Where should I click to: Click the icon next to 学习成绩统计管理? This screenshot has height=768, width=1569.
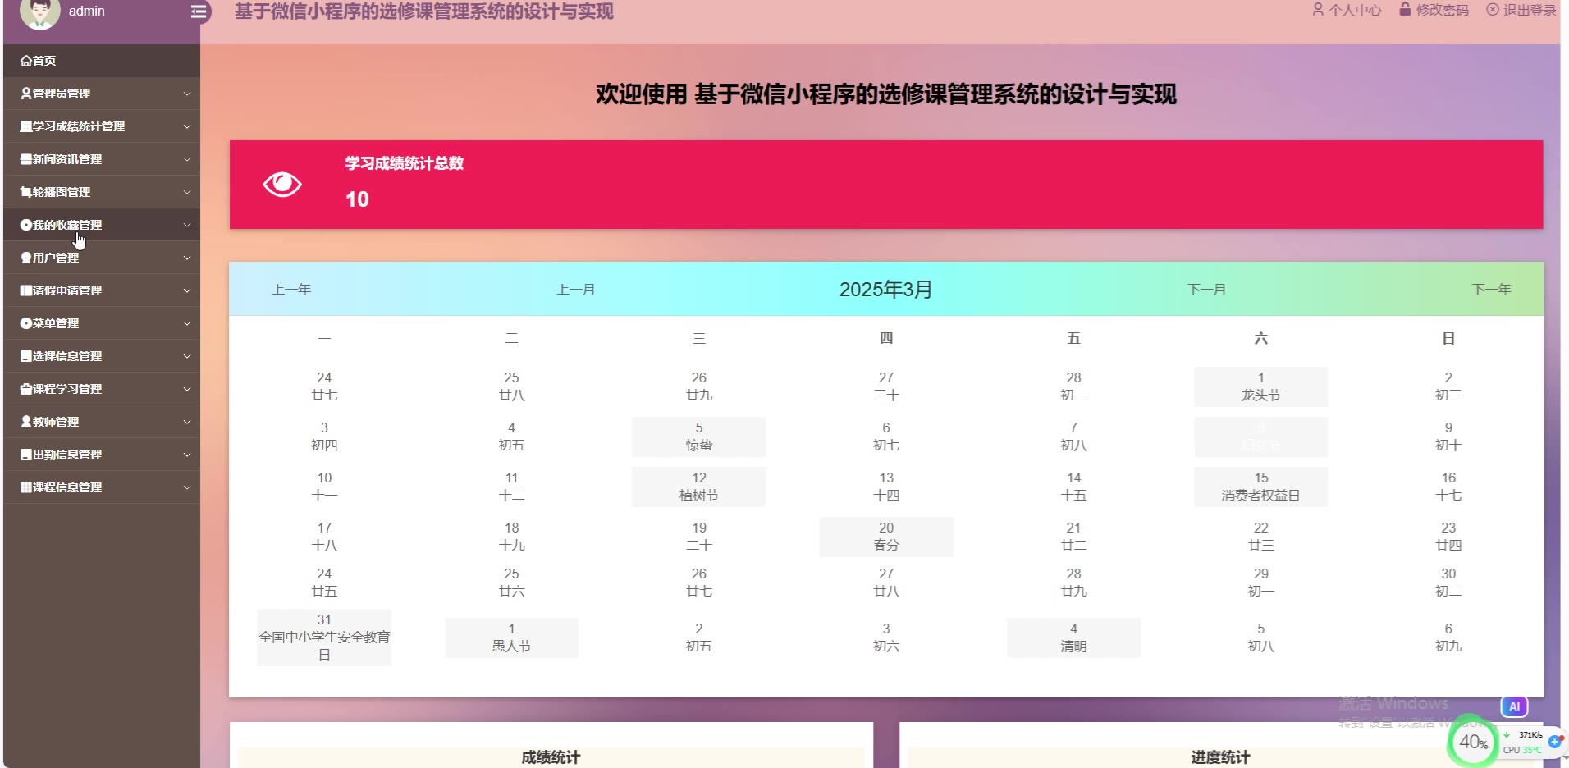click(26, 126)
